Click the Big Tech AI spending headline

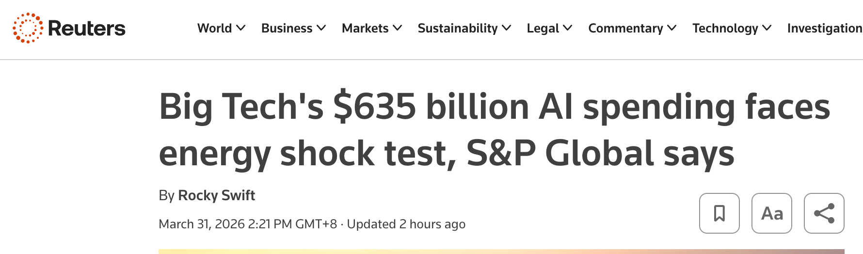tap(495, 129)
